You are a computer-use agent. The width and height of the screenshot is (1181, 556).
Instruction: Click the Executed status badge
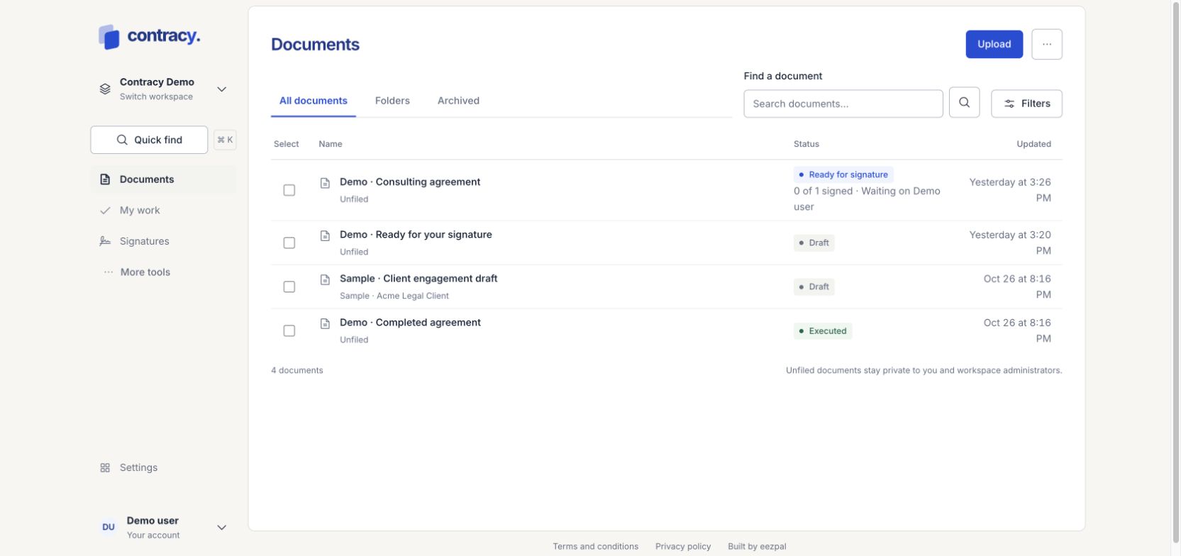point(823,331)
